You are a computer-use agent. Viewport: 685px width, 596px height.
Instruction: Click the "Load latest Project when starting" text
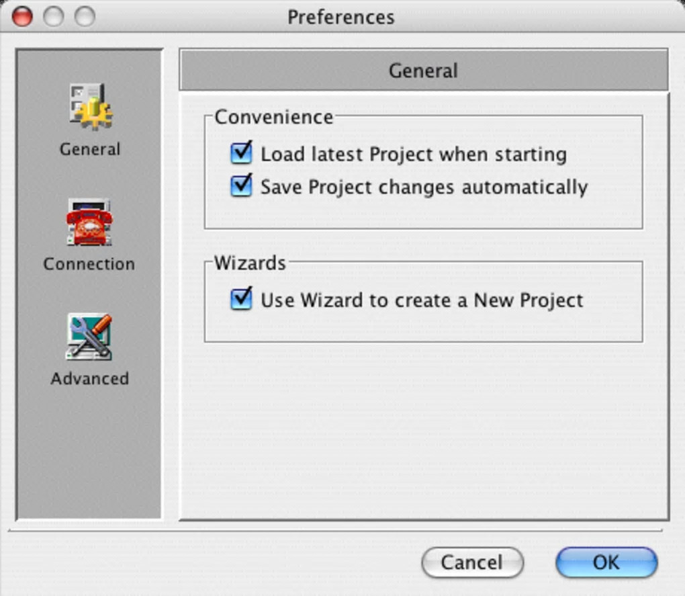(x=413, y=155)
